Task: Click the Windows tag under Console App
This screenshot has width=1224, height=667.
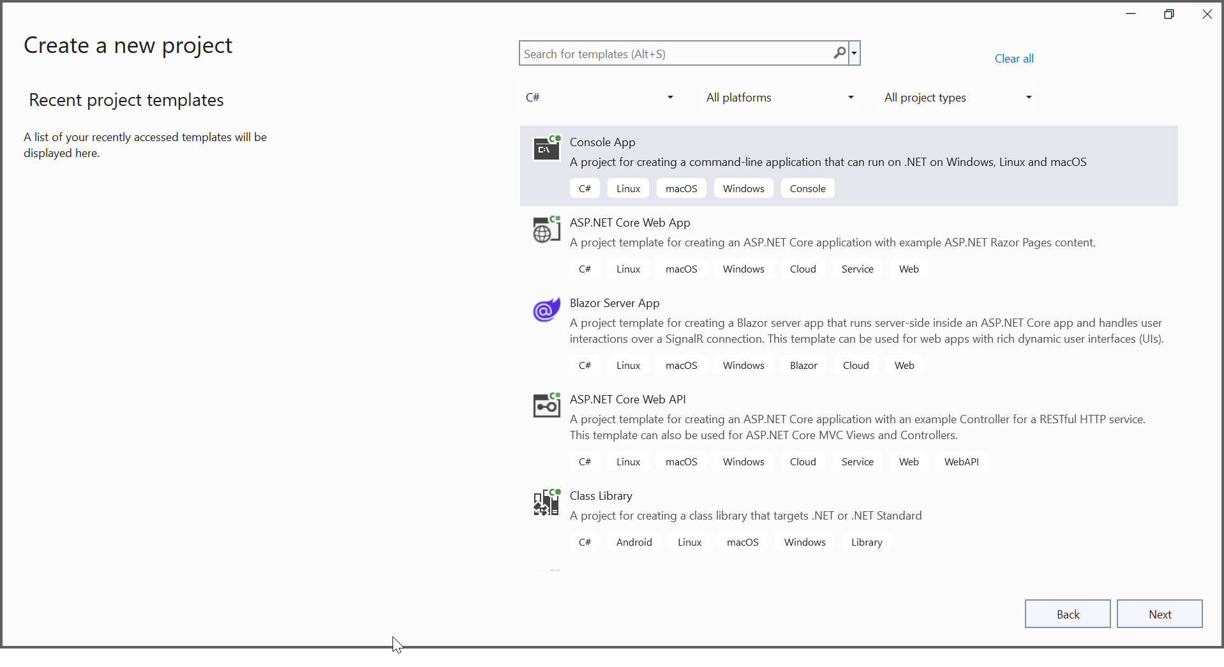Action: point(743,188)
